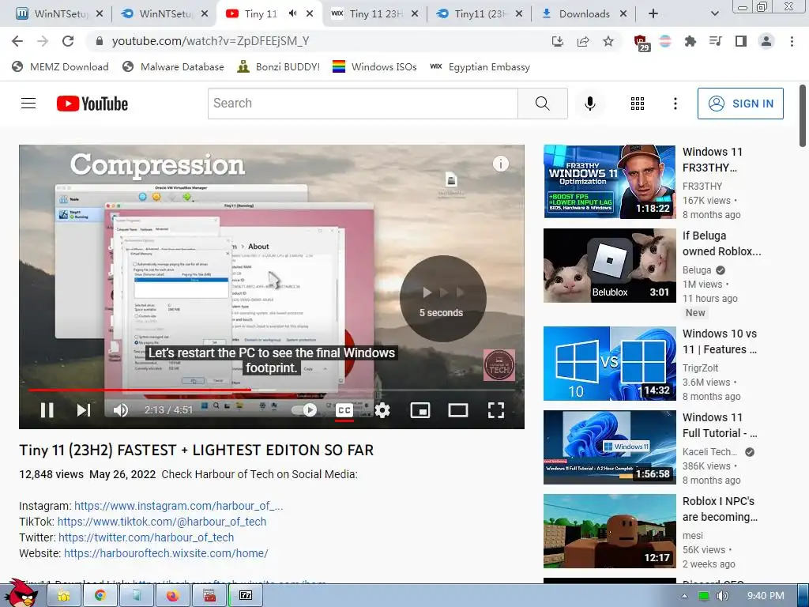Click the address bar URL
Screen dimensions: 809x607
point(210,41)
